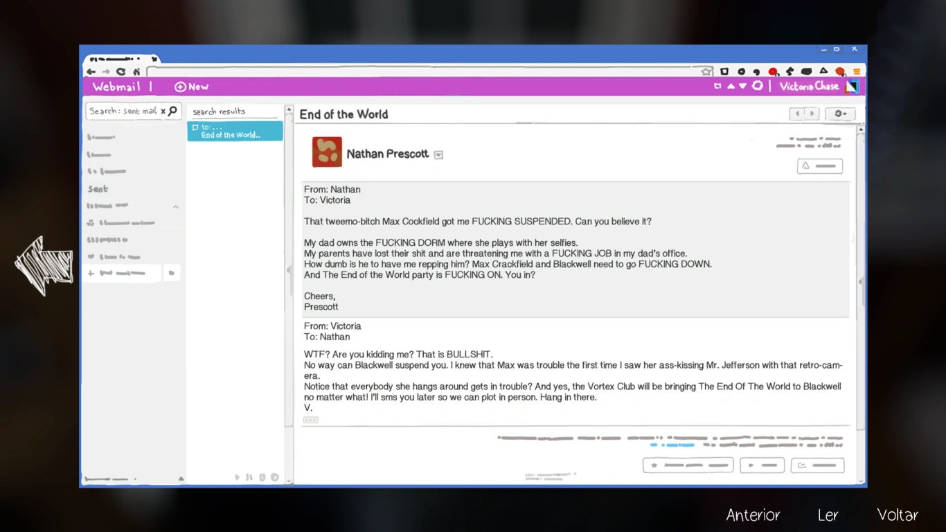Expand the hidden quoted text ellipsis
This screenshot has height=532, width=946.
pyautogui.click(x=310, y=420)
